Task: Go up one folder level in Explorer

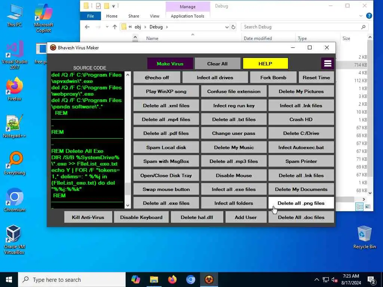Action: click(115, 27)
